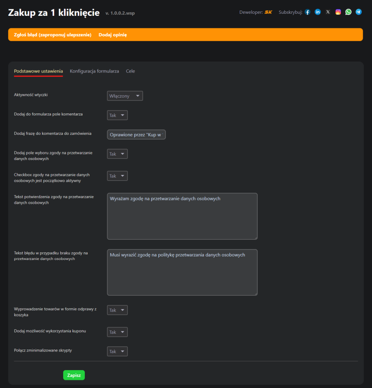Open the 'Aktywność wtyczki' dropdown
This screenshot has height=388, width=372.
click(x=125, y=96)
